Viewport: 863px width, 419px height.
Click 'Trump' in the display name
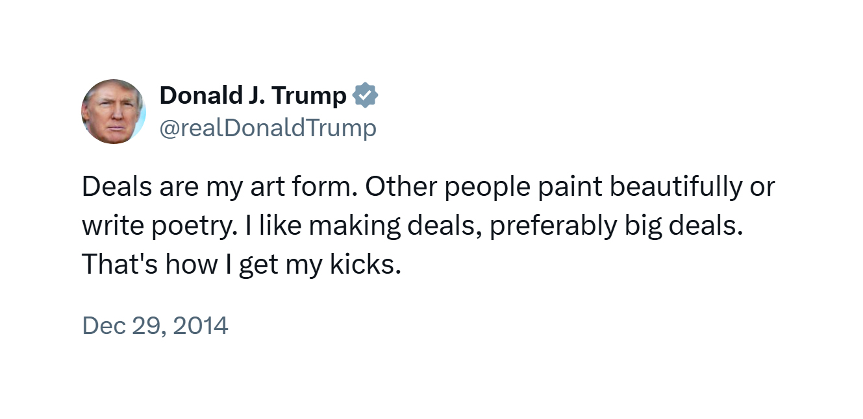click(x=309, y=96)
